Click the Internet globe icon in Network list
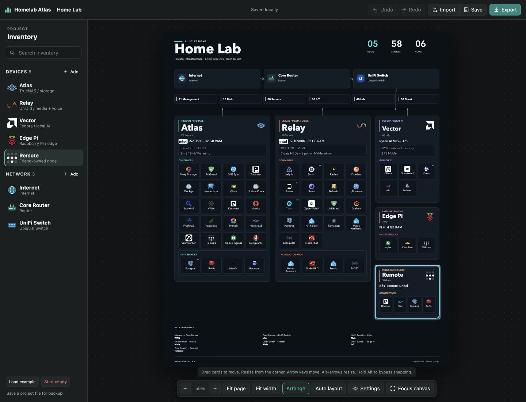The width and height of the screenshot is (526, 402). coord(12,190)
